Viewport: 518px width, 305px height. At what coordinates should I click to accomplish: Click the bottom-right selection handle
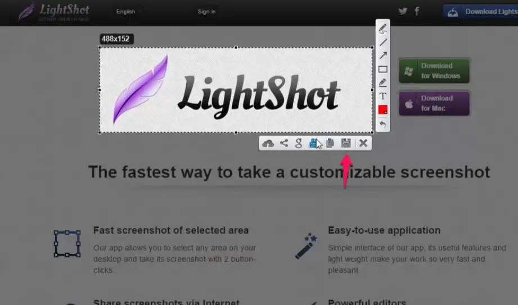pyautogui.click(x=372, y=132)
